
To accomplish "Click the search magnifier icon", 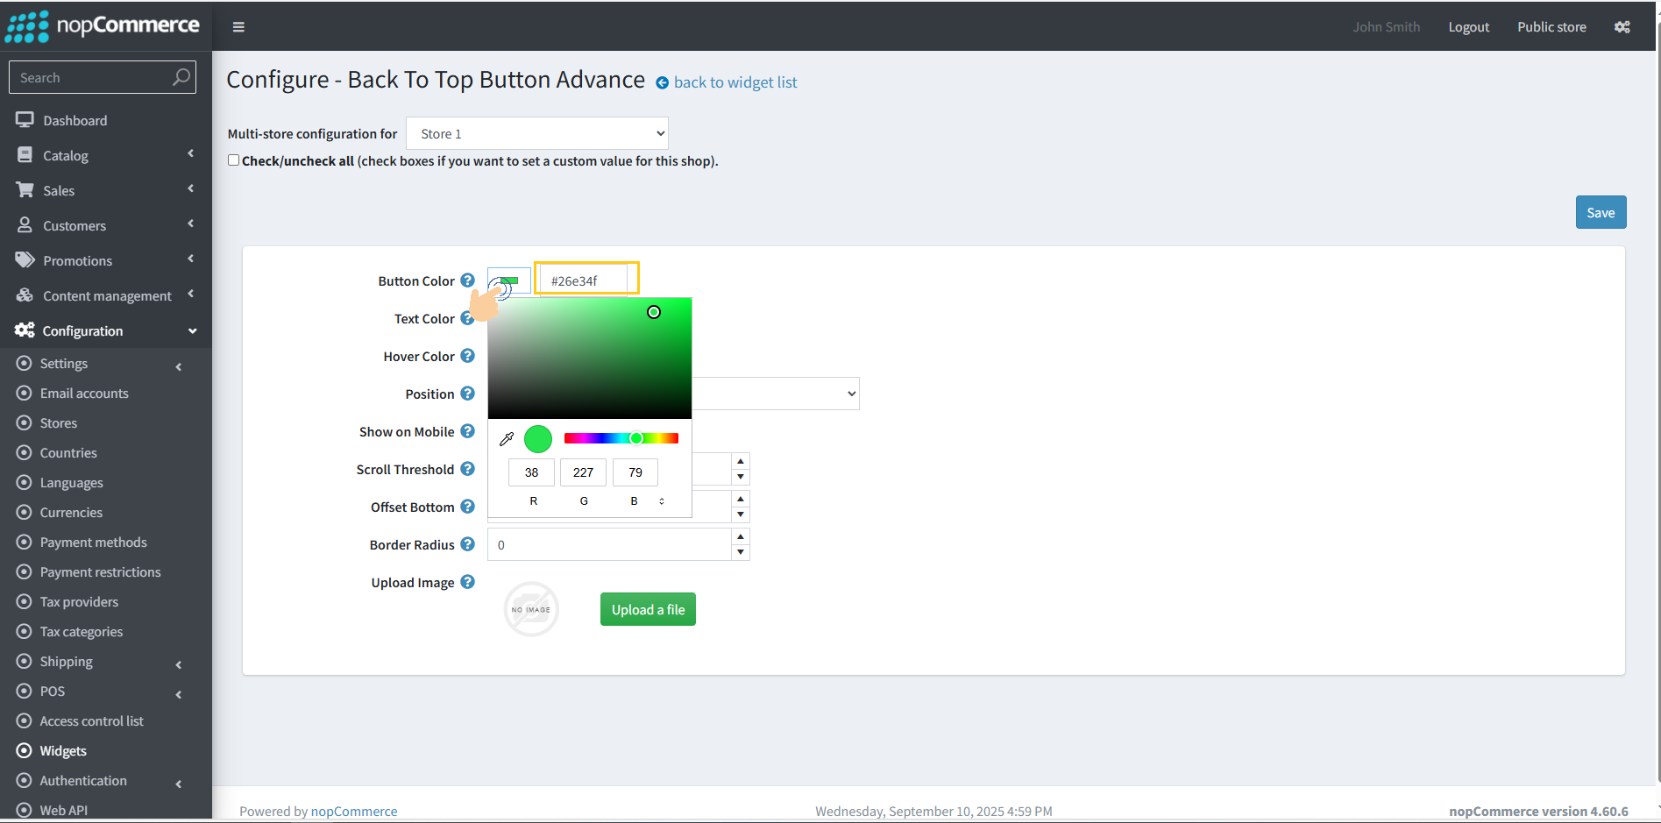I will tap(181, 77).
